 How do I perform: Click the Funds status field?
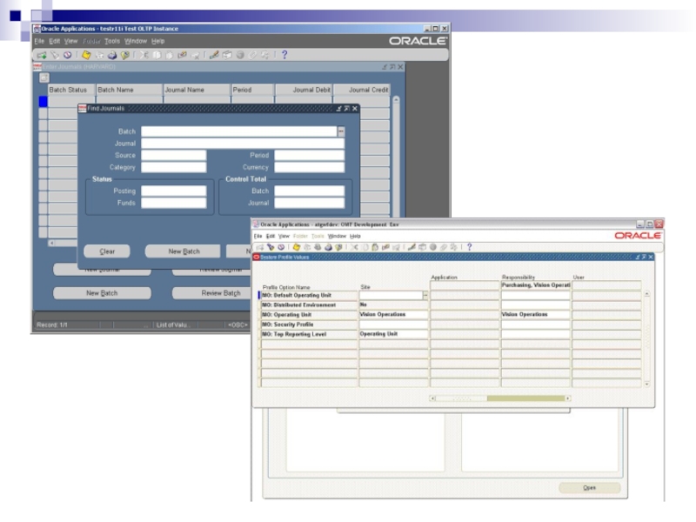tap(174, 203)
